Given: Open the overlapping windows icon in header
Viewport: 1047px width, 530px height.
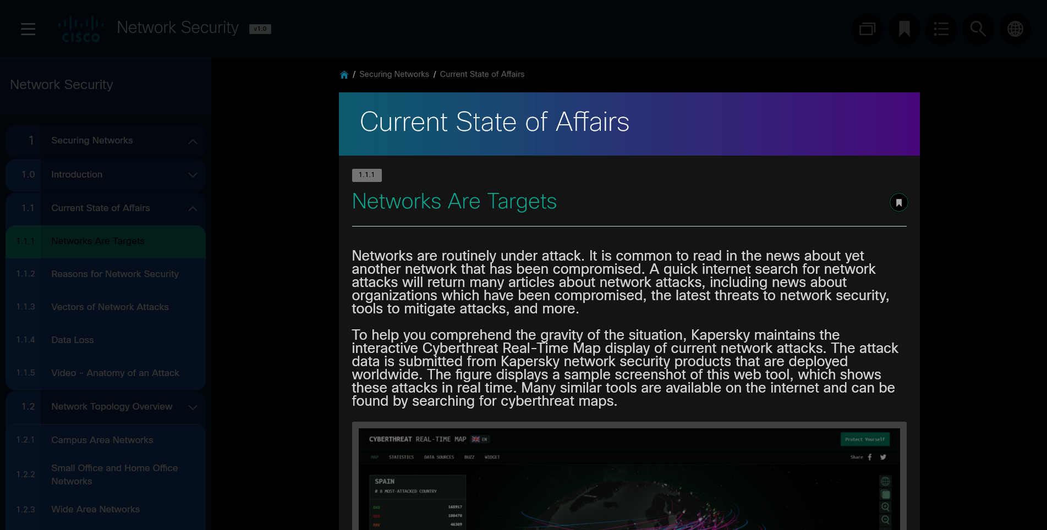Looking at the screenshot, I should (x=867, y=29).
